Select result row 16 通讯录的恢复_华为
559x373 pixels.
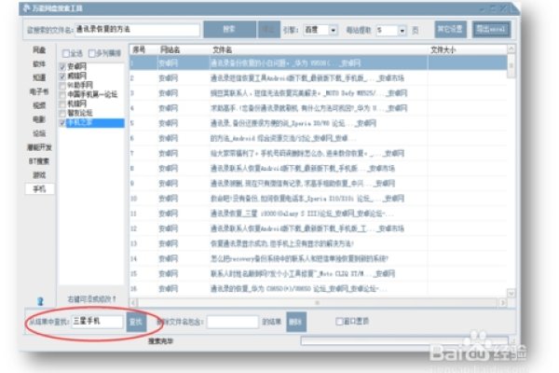point(318,289)
